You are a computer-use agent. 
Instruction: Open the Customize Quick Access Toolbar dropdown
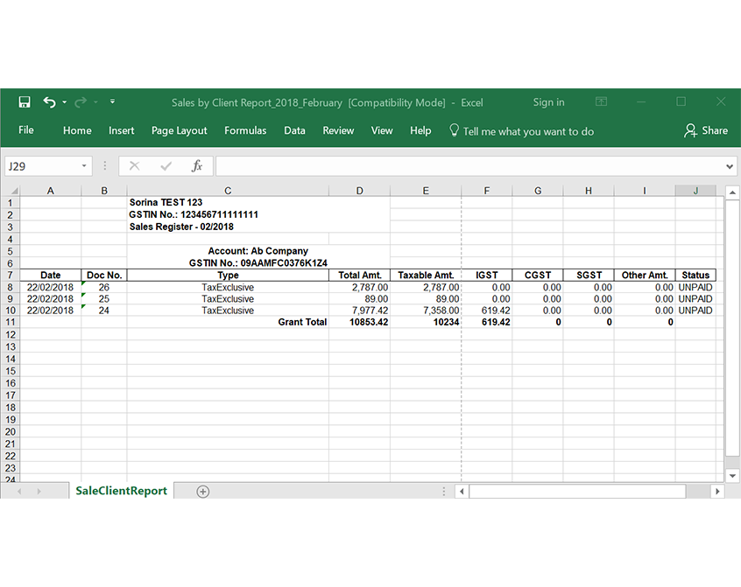pyautogui.click(x=112, y=103)
